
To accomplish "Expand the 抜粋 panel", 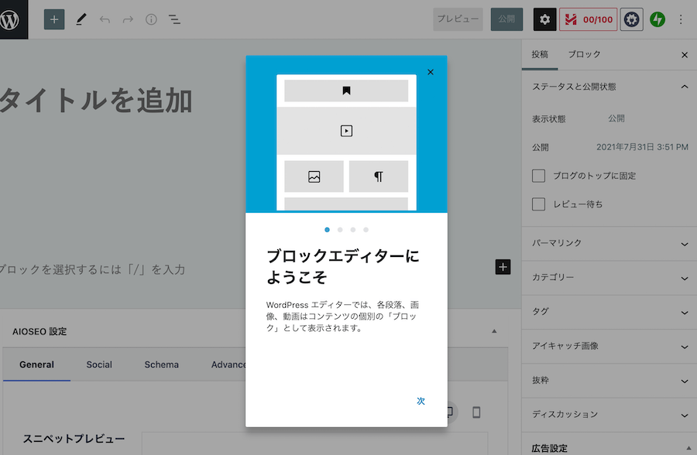I will (609, 381).
